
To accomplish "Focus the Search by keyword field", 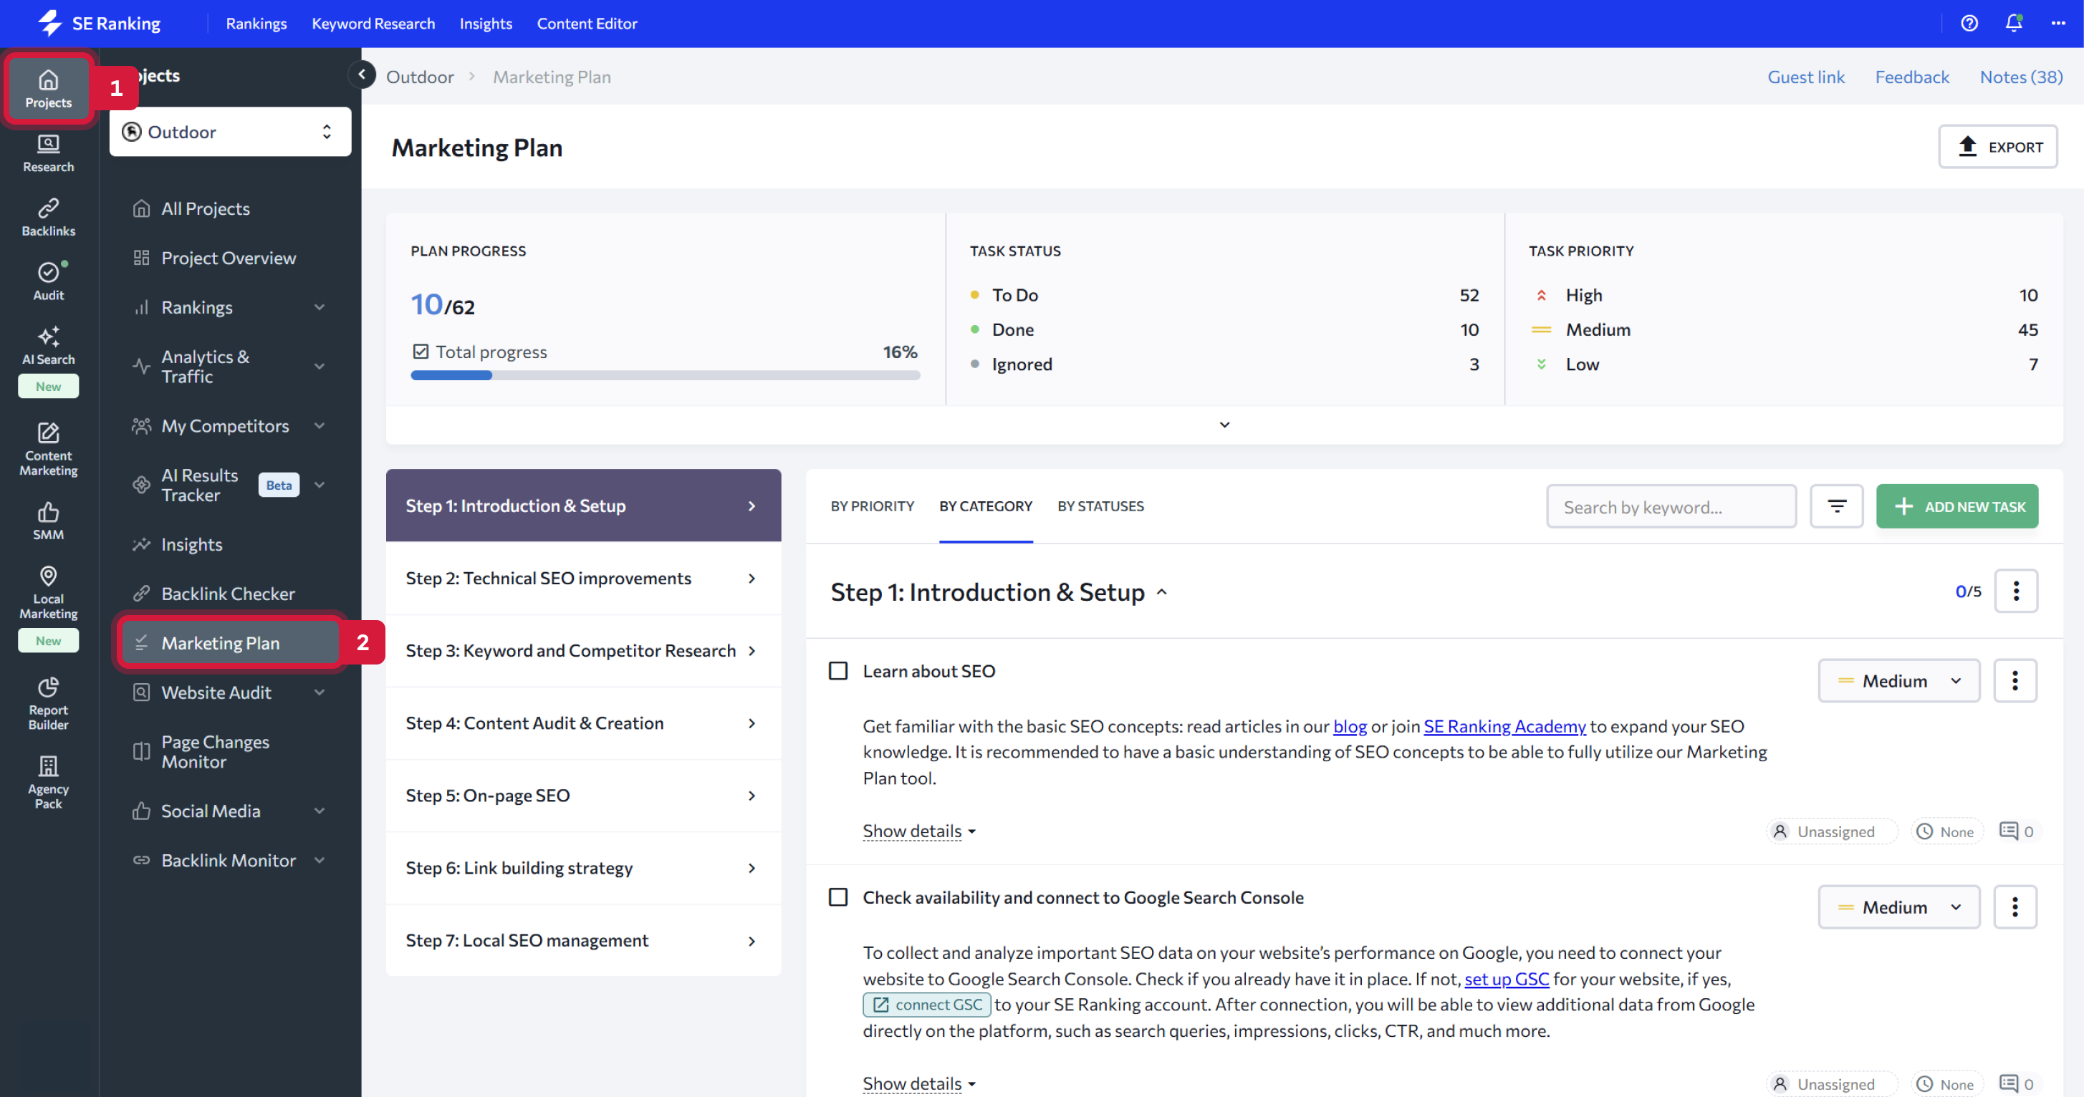I will point(1671,506).
